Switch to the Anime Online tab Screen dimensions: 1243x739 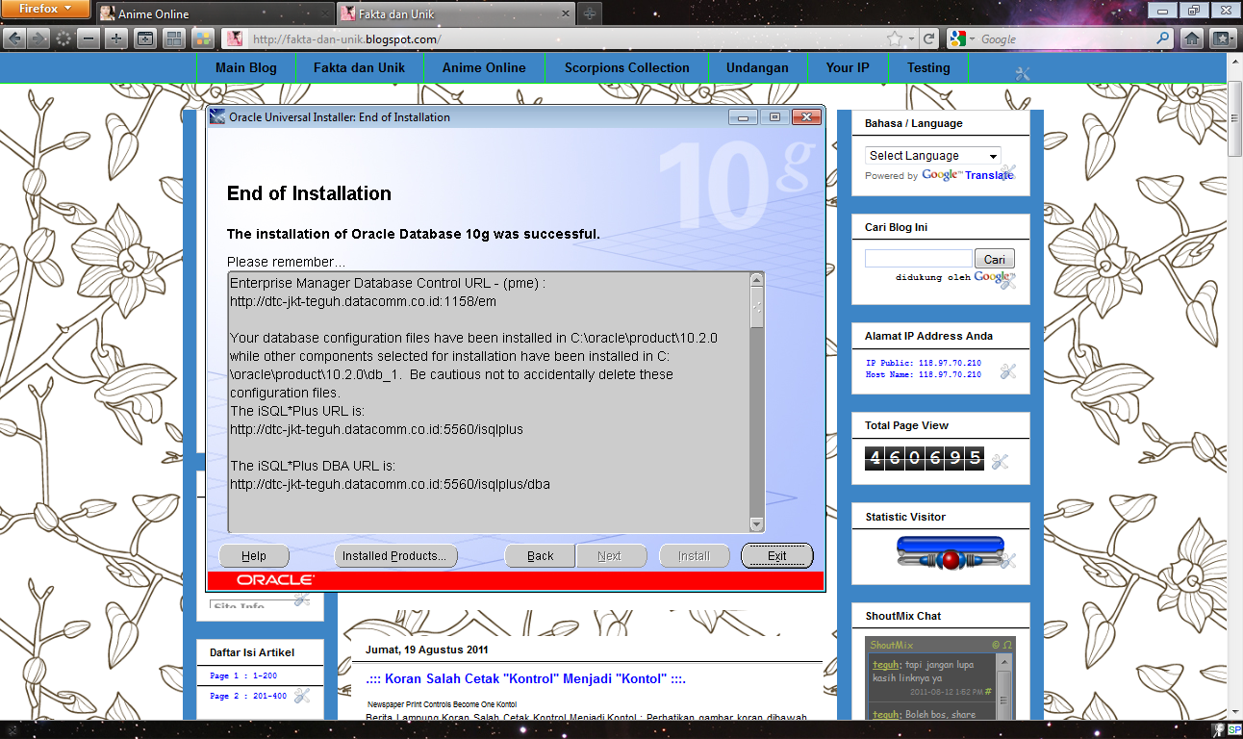(x=214, y=13)
